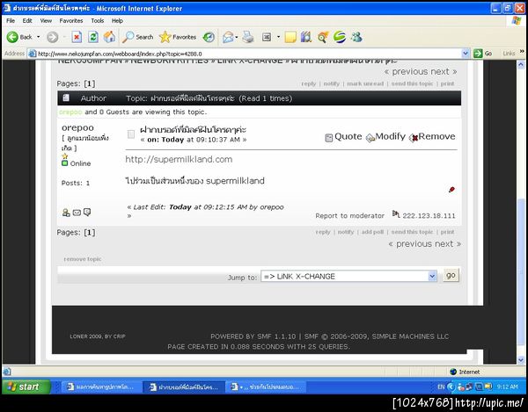Screen dimensions: 528x412
Task: Open the History toolbar icon
Action: pos(209,37)
